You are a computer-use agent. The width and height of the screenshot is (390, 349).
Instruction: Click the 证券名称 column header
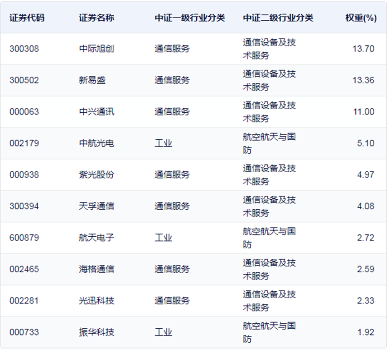coord(96,18)
